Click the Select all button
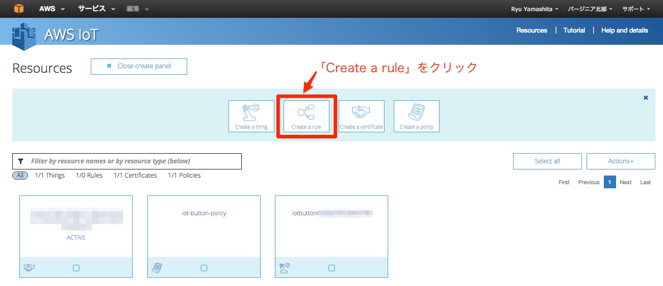Image resolution: width=663 pixels, height=286 pixels. coord(547,161)
